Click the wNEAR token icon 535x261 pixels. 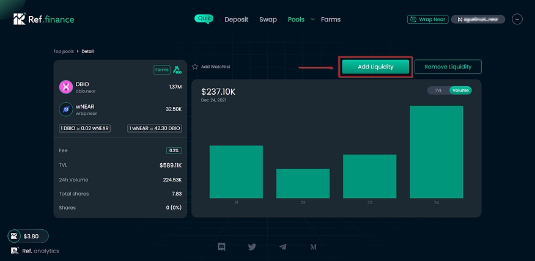click(66, 109)
